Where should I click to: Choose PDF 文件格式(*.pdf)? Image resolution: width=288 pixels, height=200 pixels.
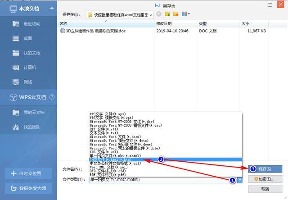tap(166, 175)
